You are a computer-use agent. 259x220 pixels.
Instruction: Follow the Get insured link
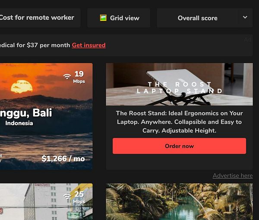coord(88,45)
